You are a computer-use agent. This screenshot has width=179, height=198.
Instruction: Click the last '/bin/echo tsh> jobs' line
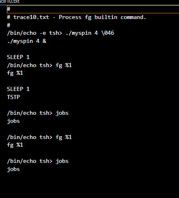tap(38, 161)
